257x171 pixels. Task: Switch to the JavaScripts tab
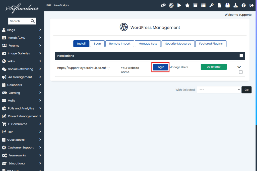(61, 5)
